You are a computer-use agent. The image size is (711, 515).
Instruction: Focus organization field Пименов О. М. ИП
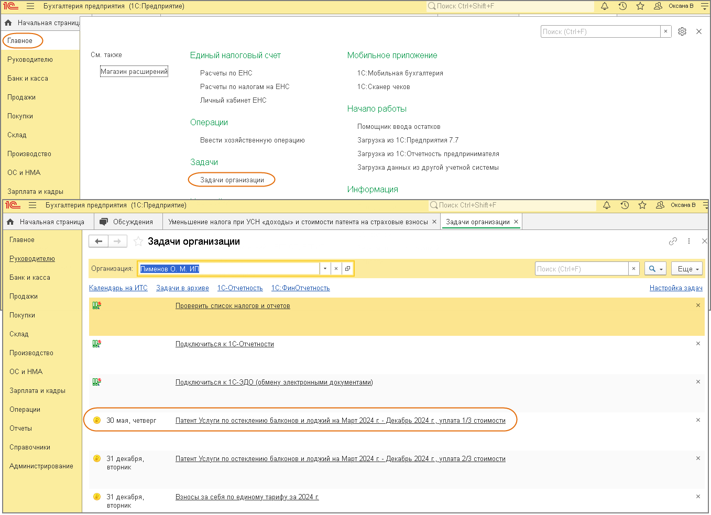pyautogui.click(x=229, y=269)
